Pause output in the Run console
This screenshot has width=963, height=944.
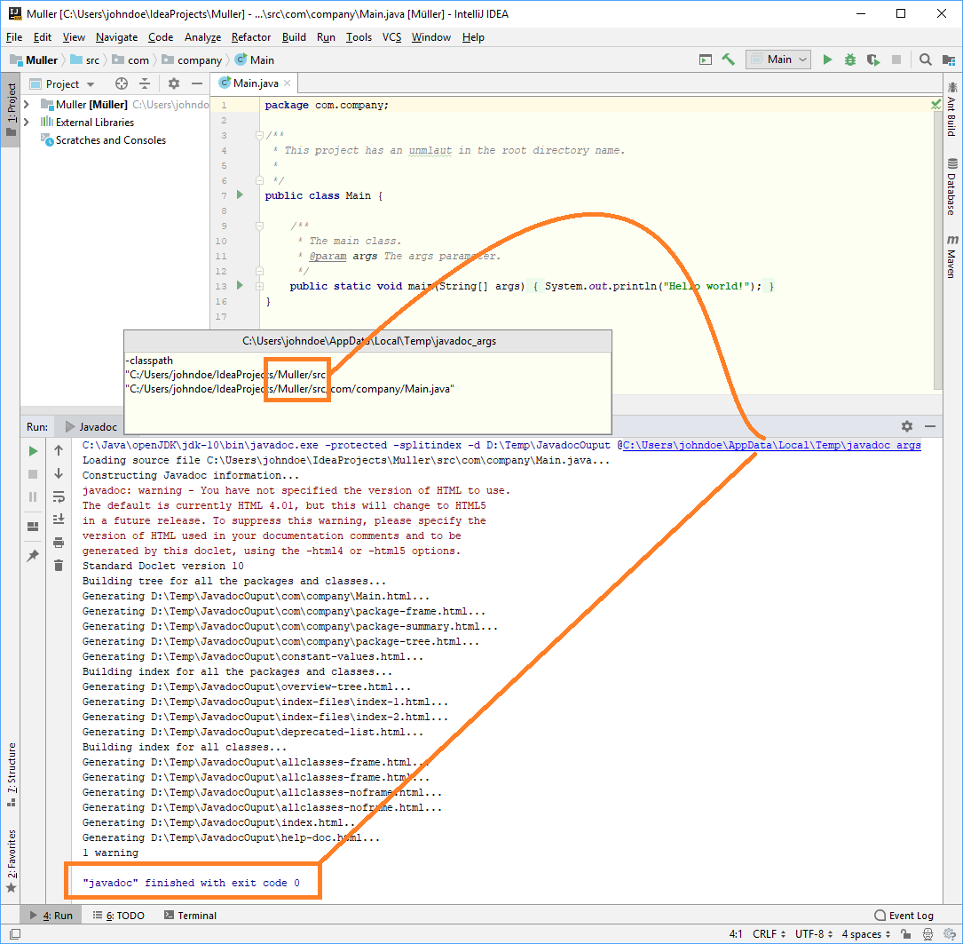pyautogui.click(x=33, y=496)
